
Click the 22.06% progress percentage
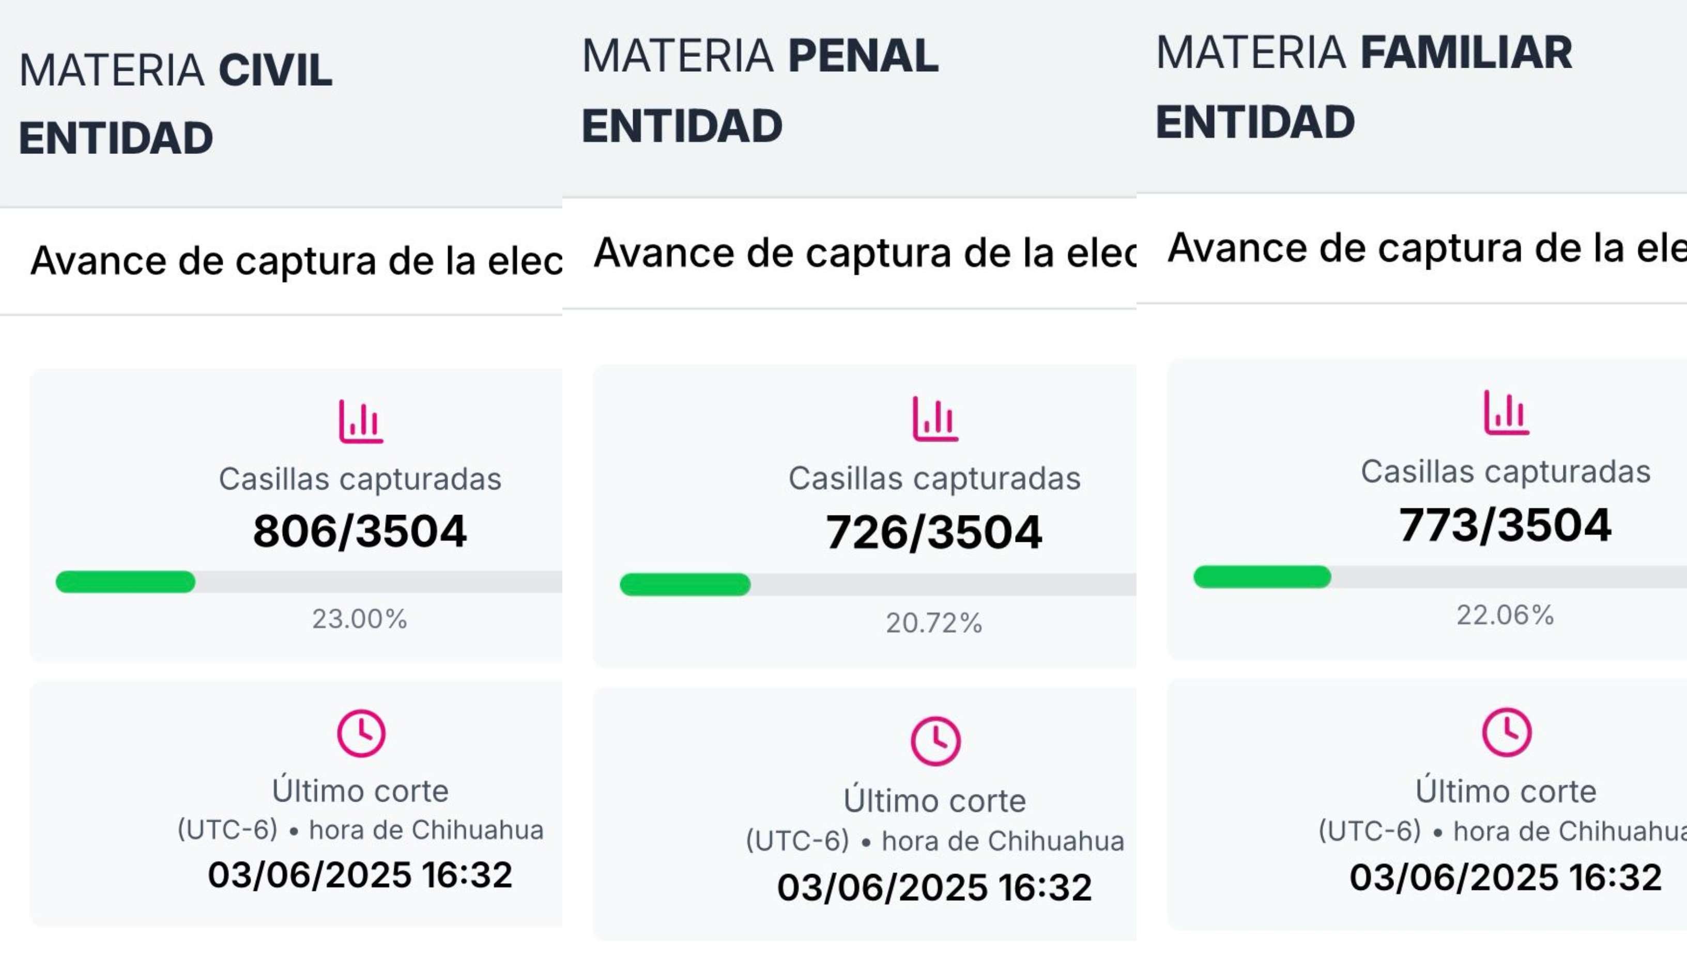coord(1505,615)
